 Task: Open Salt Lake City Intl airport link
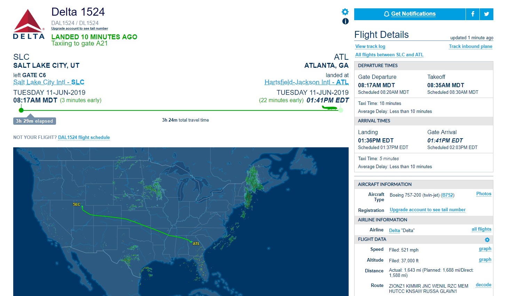[x=49, y=82]
